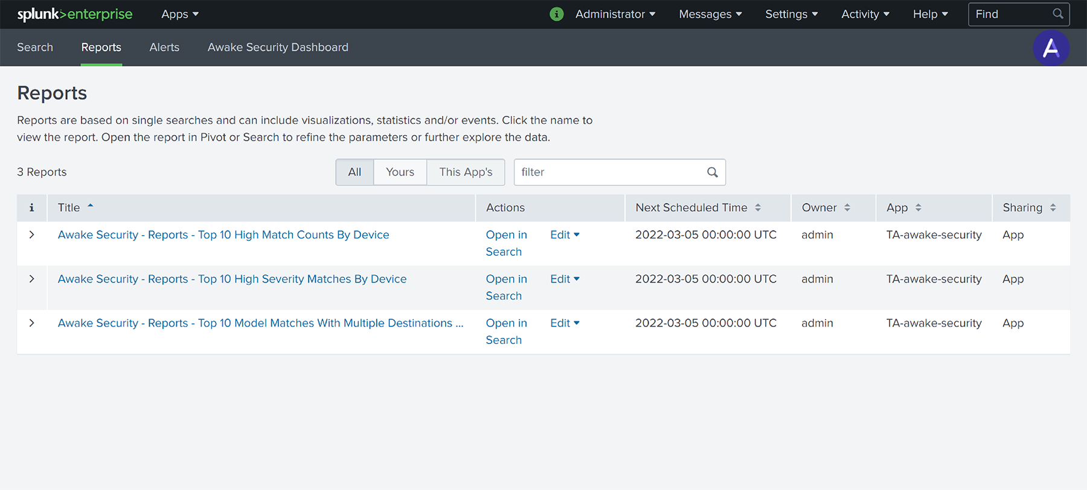Open the Apps dropdown menu
This screenshot has width=1087, height=490.
pyautogui.click(x=180, y=14)
